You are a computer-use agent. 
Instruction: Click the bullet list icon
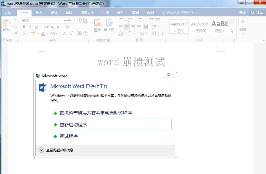coord(120,20)
